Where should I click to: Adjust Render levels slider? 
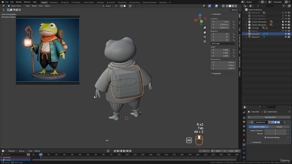275,133
